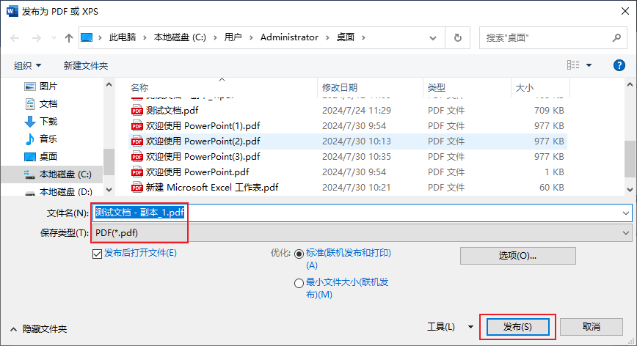Close the 发布为 PDF 或 XPS dialog

coord(625,11)
